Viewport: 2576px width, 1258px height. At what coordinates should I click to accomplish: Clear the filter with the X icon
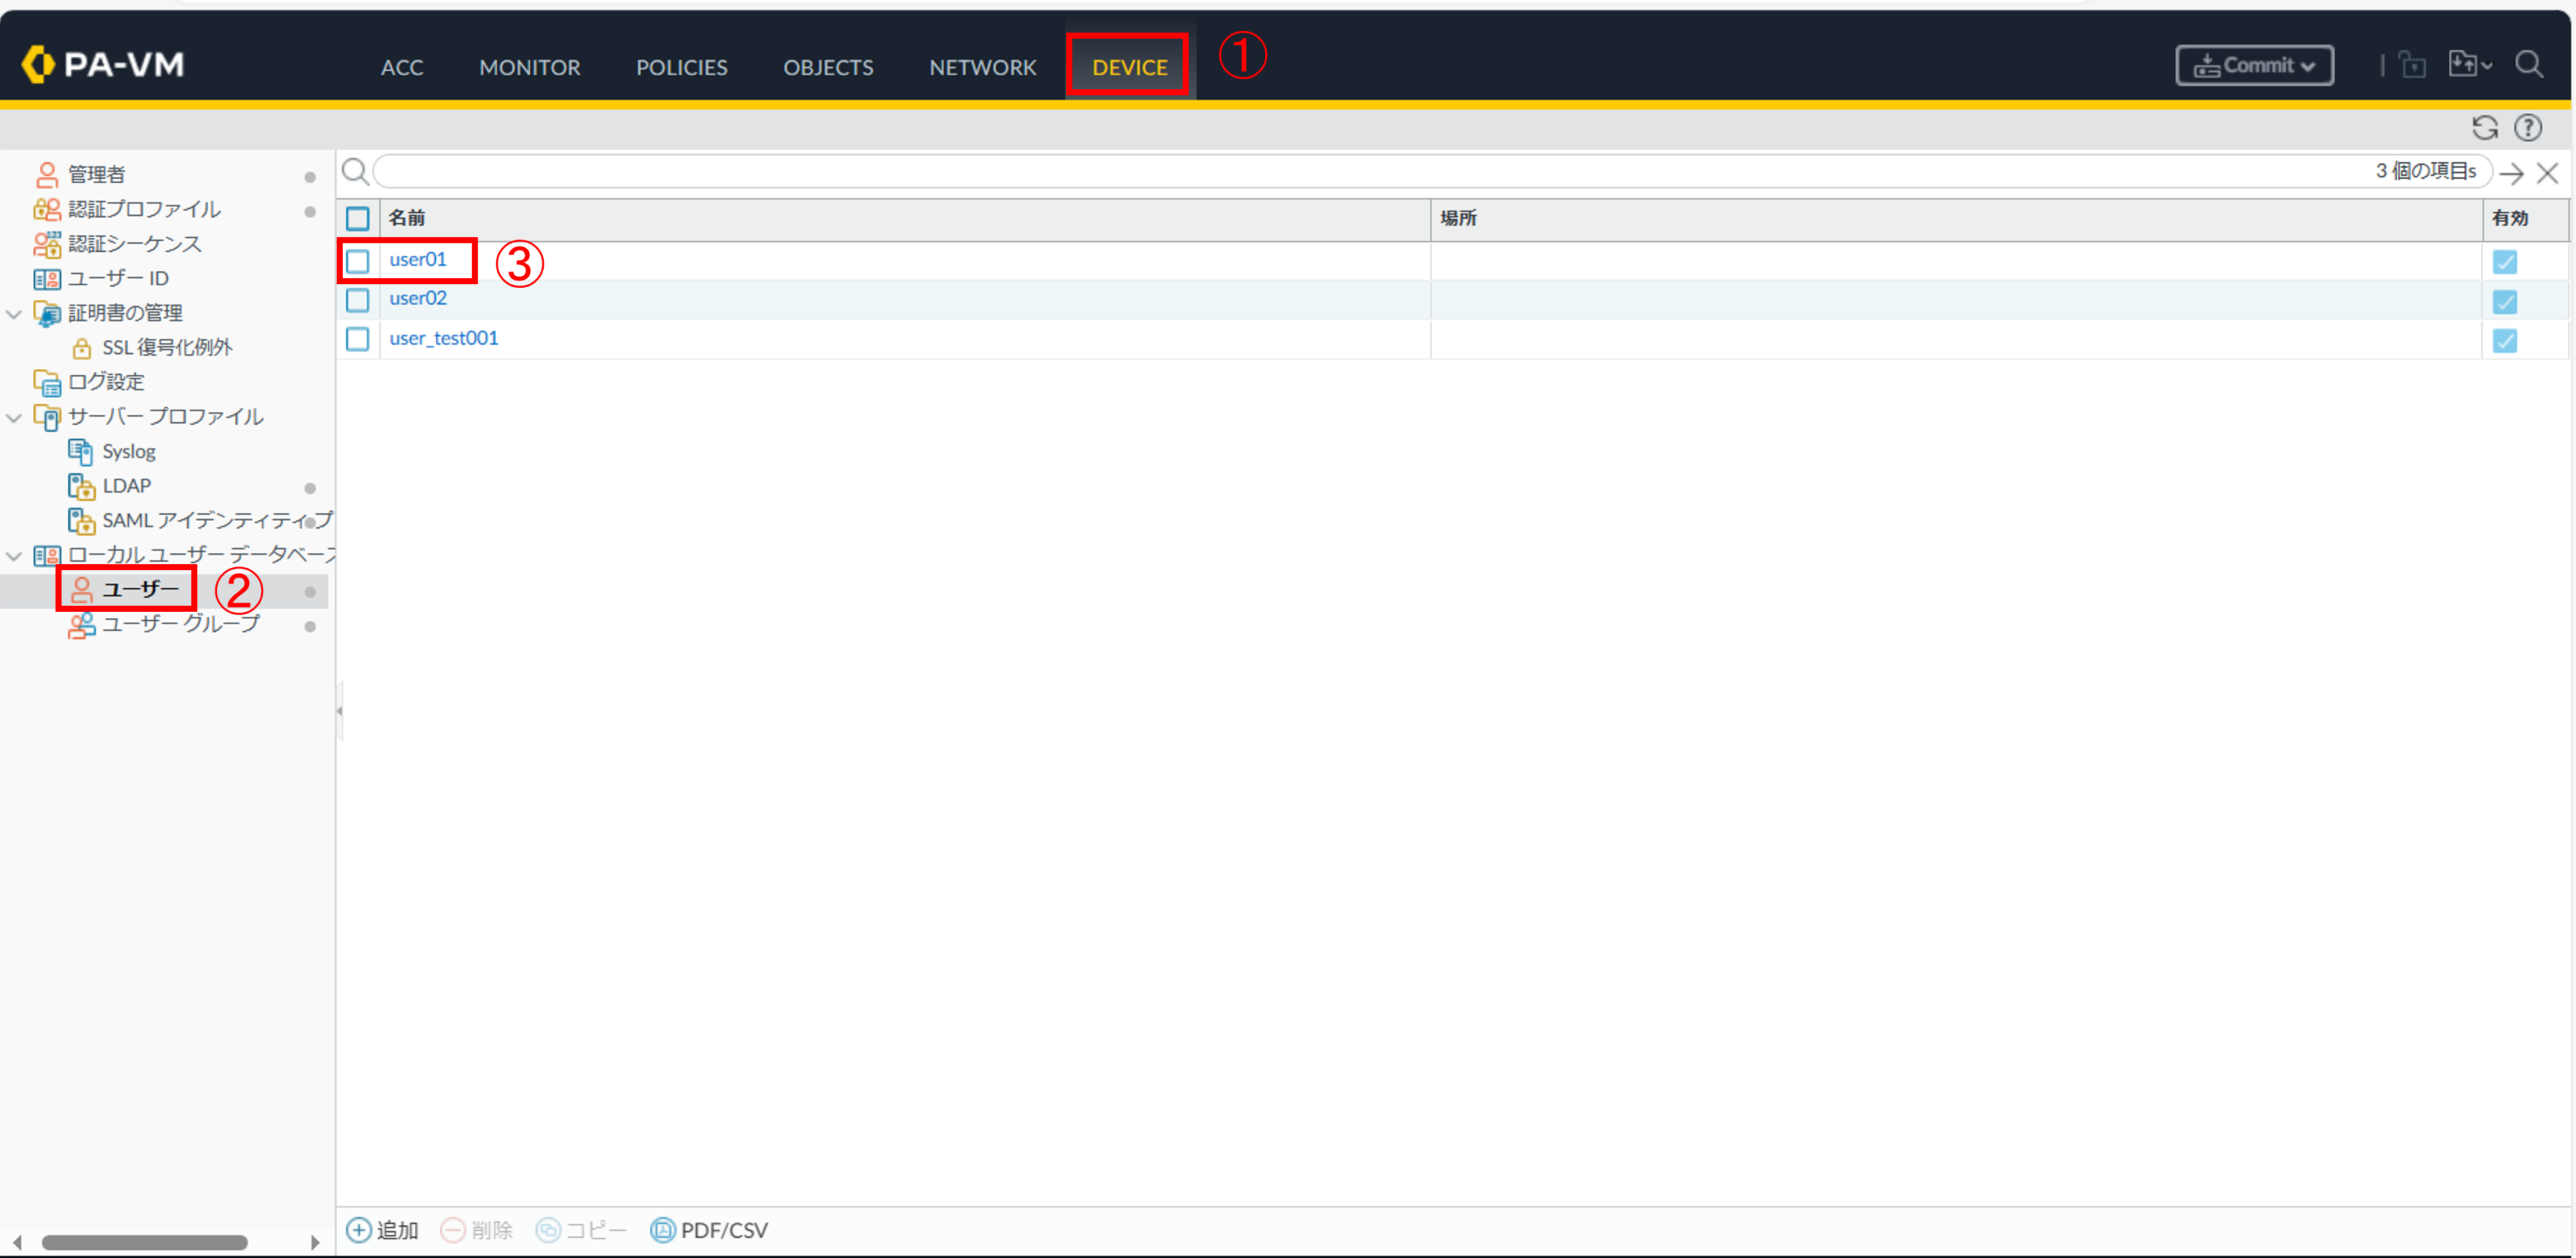pyautogui.click(x=2547, y=174)
